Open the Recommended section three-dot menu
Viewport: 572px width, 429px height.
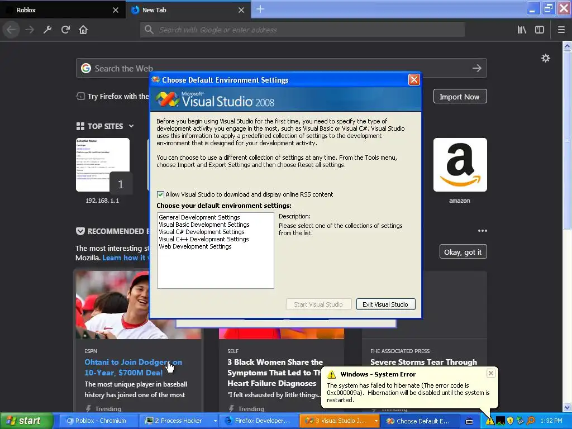click(x=482, y=231)
